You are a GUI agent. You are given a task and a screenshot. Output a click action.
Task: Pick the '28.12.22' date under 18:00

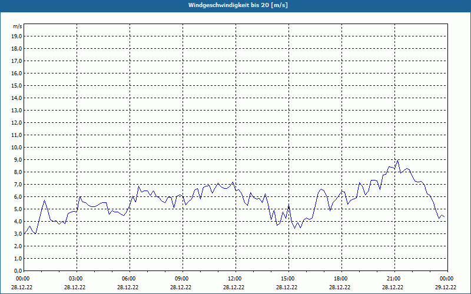coord(340,287)
